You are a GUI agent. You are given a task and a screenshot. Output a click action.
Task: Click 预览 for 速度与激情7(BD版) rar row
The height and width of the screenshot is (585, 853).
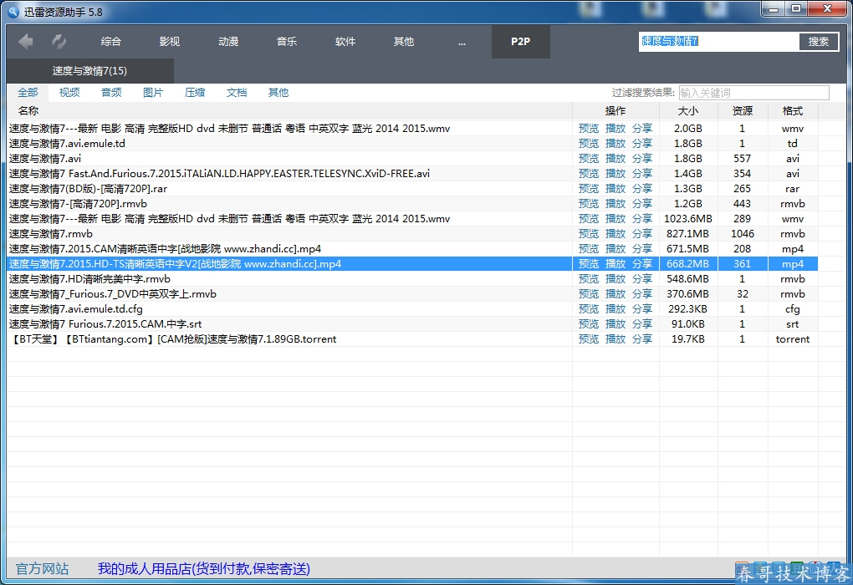click(x=589, y=189)
